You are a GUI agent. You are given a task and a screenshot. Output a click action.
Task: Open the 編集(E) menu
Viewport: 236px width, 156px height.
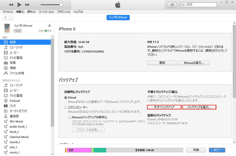tap(20, 12)
